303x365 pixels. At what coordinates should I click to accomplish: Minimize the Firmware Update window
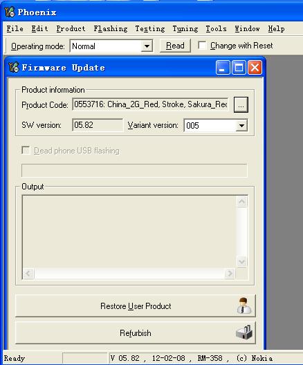[223, 68]
